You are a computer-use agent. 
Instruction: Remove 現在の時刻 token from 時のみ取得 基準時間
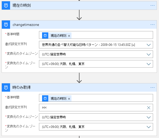point(69,99)
